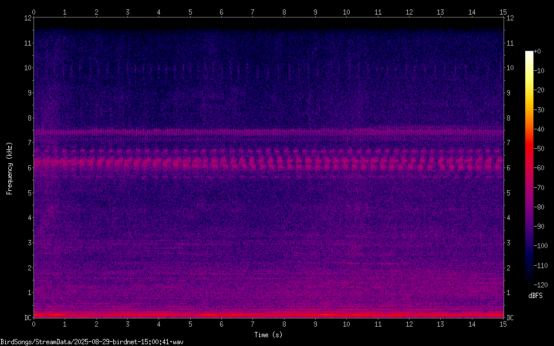The image size is (554, 346).
Task: Click the narrow 7.4 kHz band in the spectrogram
Action: (x=269, y=132)
